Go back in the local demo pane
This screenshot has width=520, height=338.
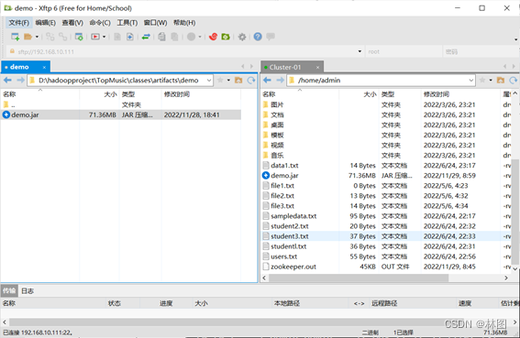pos(7,81)
